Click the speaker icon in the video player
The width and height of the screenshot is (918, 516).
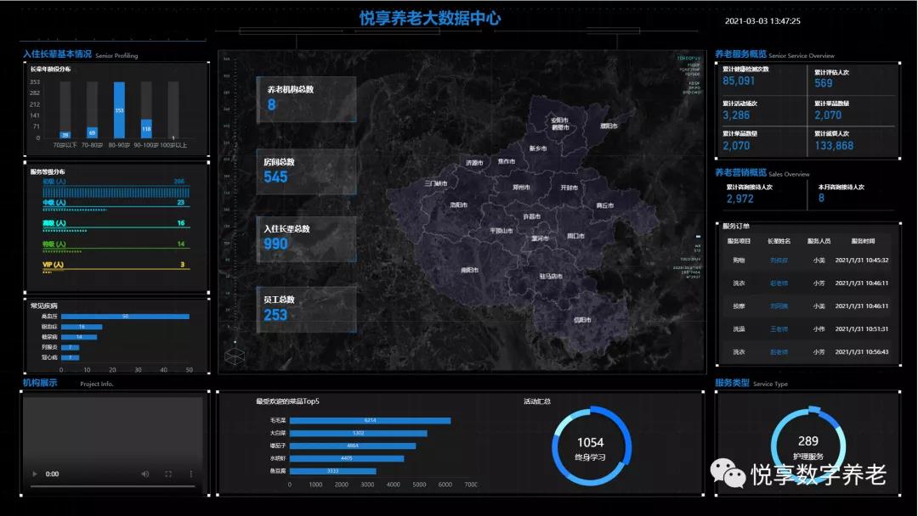pyautogui.click(x=145, y=474)
